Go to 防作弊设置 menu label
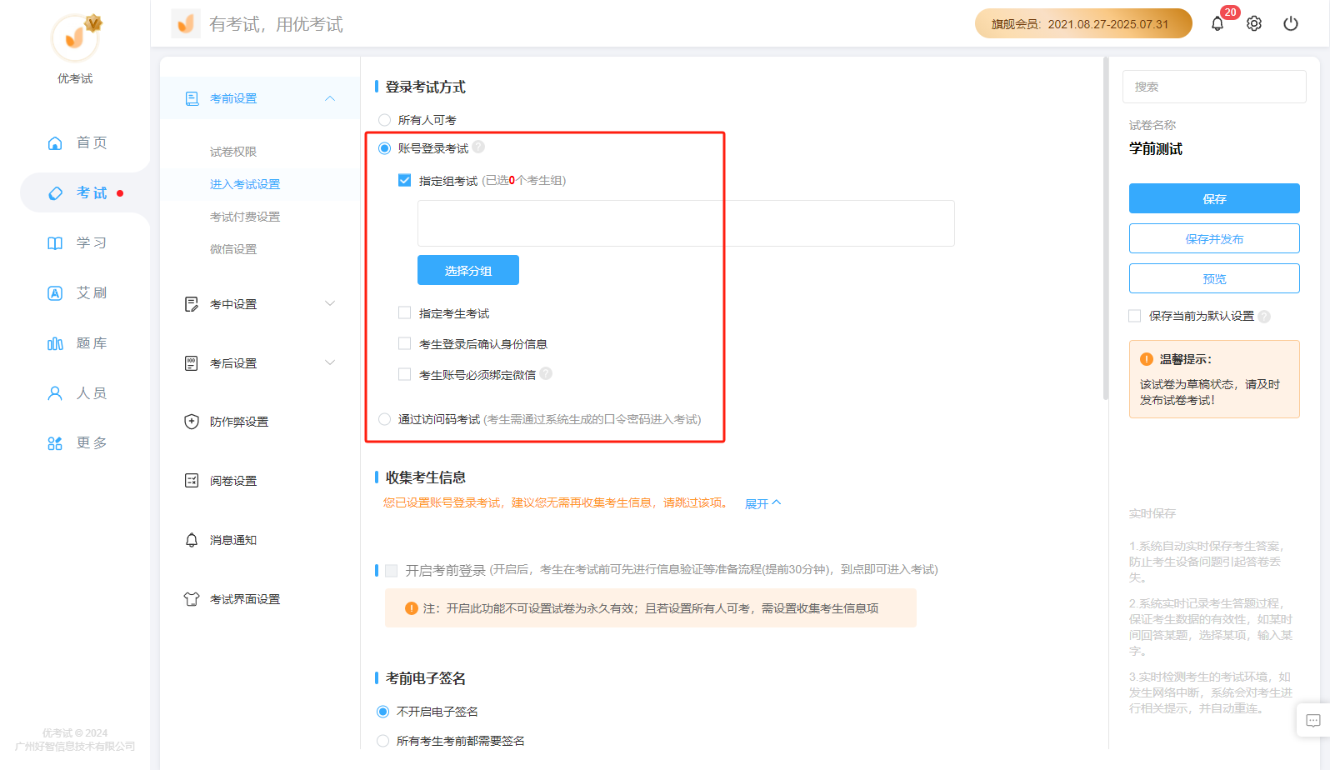The width and height of the screenshot is (1330, 770). point(239,422)
